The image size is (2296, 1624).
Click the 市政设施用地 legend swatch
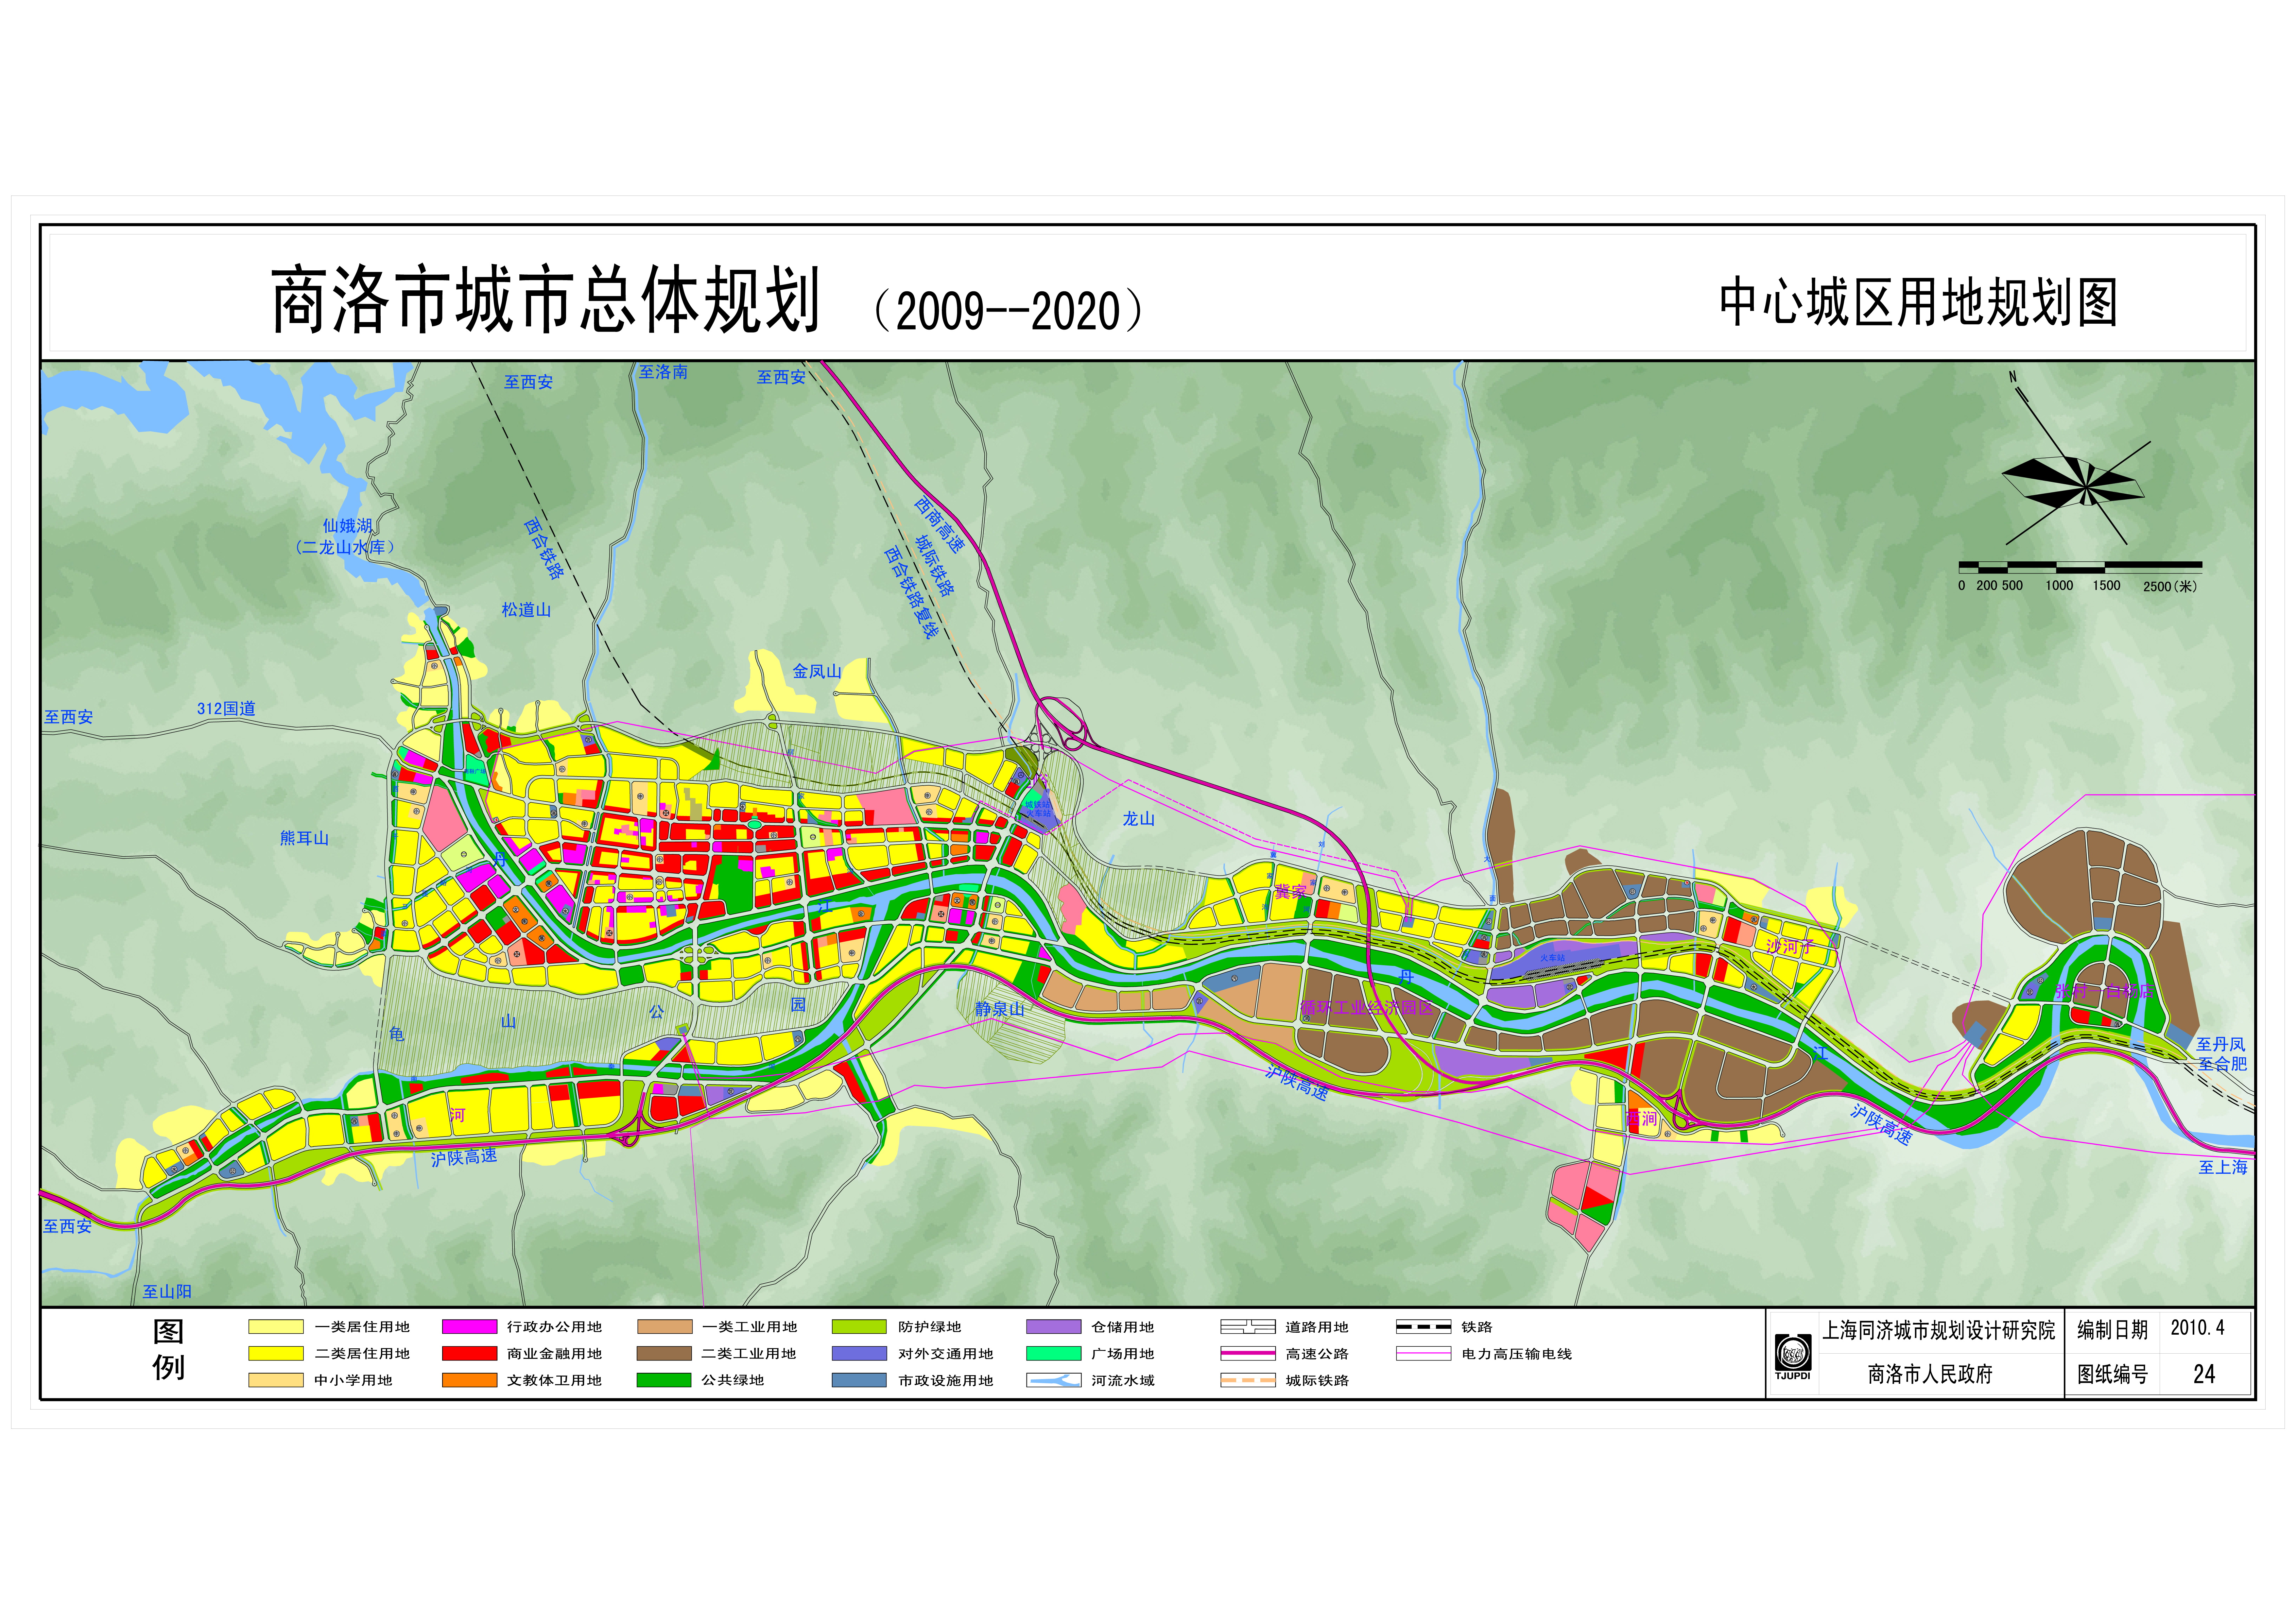tap(859, 1380)
